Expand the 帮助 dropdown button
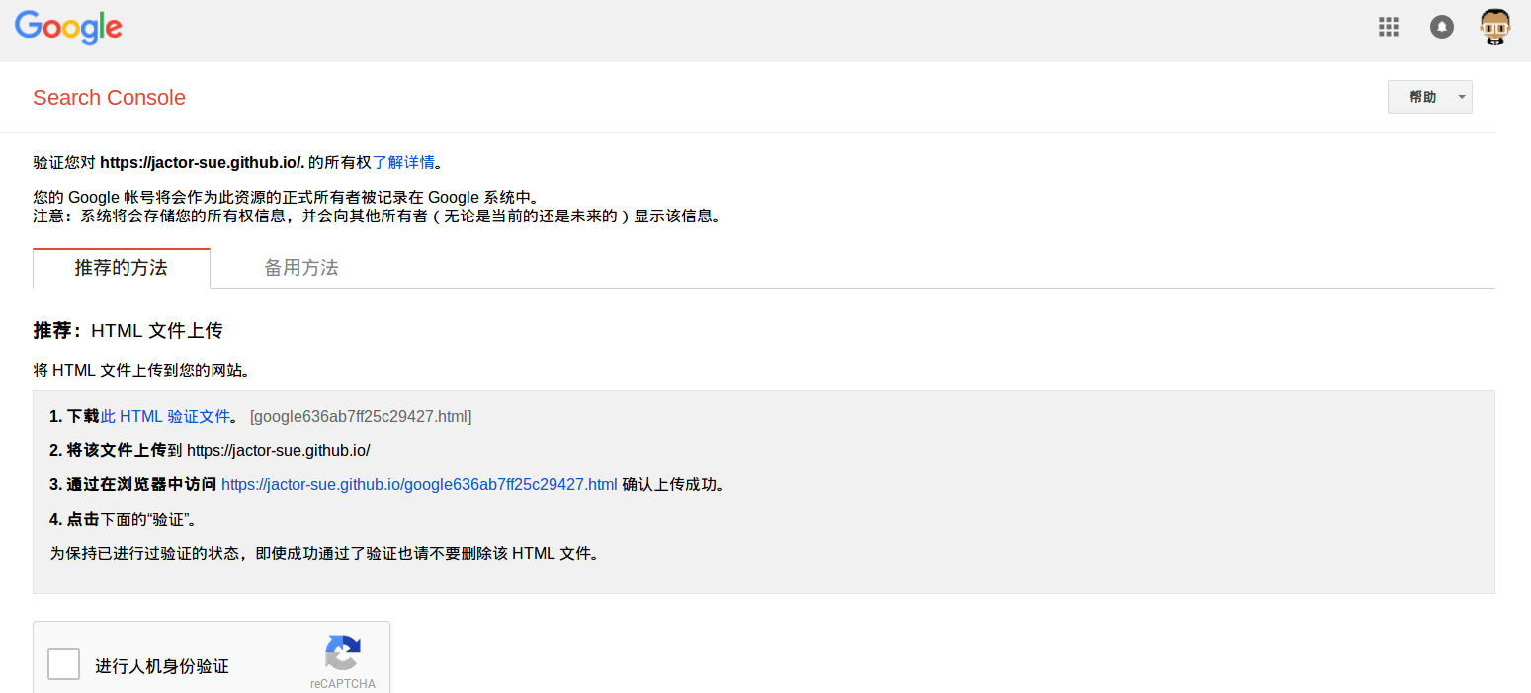 [1430, 97]
